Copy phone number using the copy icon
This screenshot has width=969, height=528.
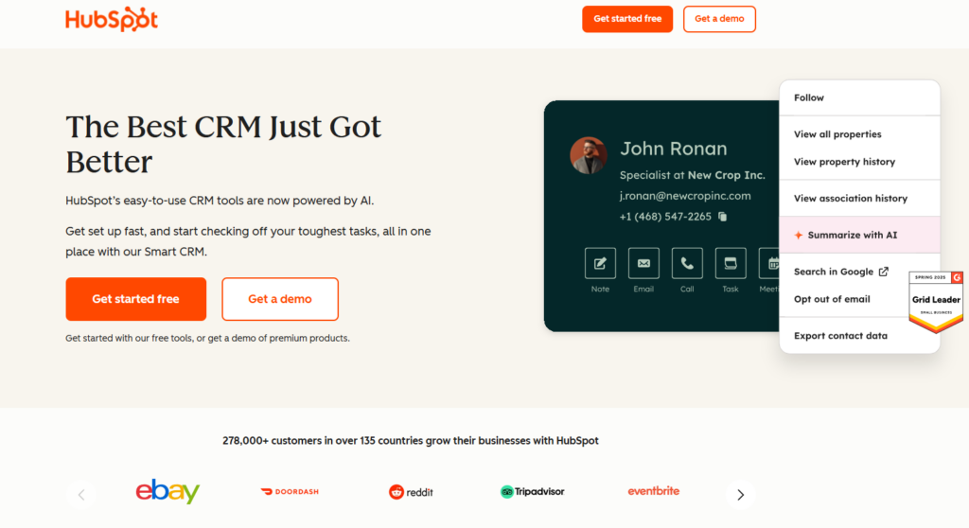[723, 217]
